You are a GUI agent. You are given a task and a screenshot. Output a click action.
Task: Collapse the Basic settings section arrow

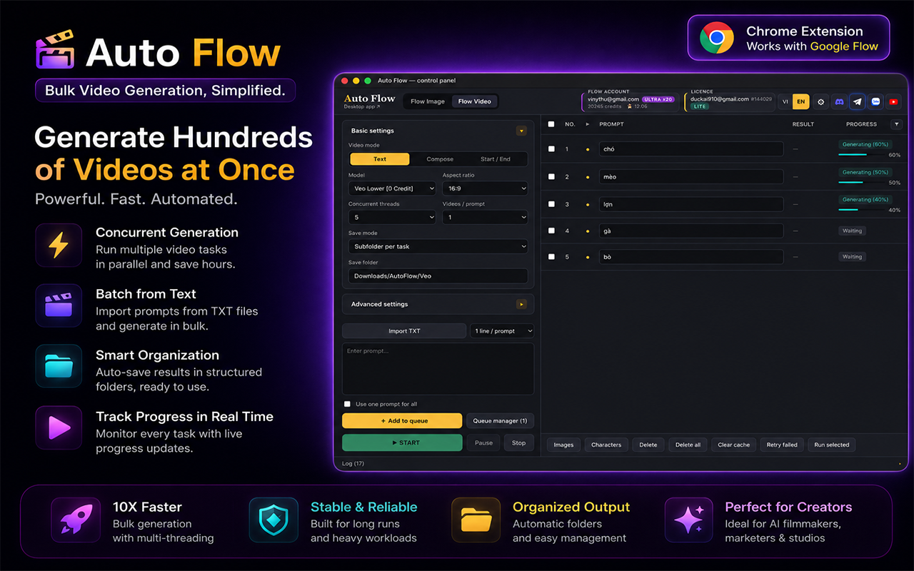click(x=521, y=131)
